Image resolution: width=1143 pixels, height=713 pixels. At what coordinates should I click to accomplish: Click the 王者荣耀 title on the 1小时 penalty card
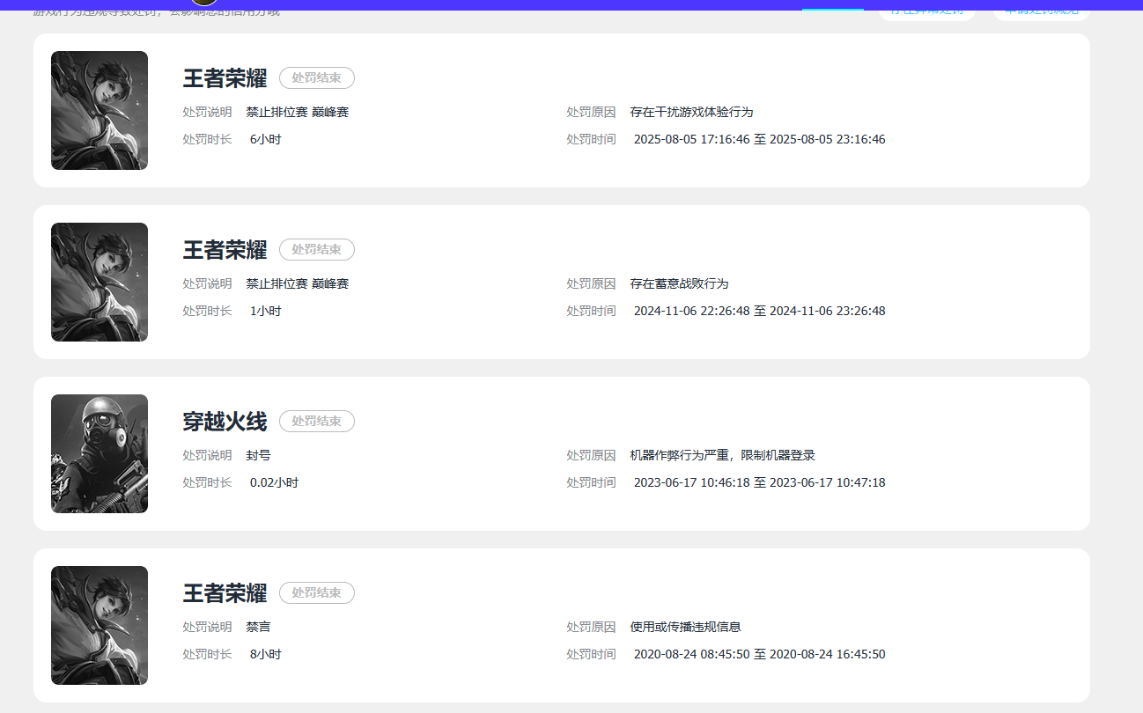pos(225,250)
